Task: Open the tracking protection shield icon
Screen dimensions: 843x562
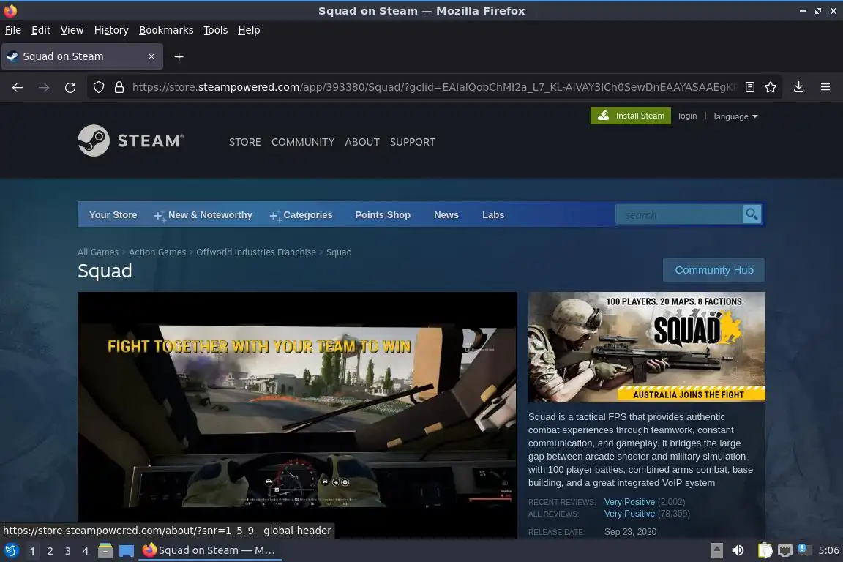Action: (98, 87)
